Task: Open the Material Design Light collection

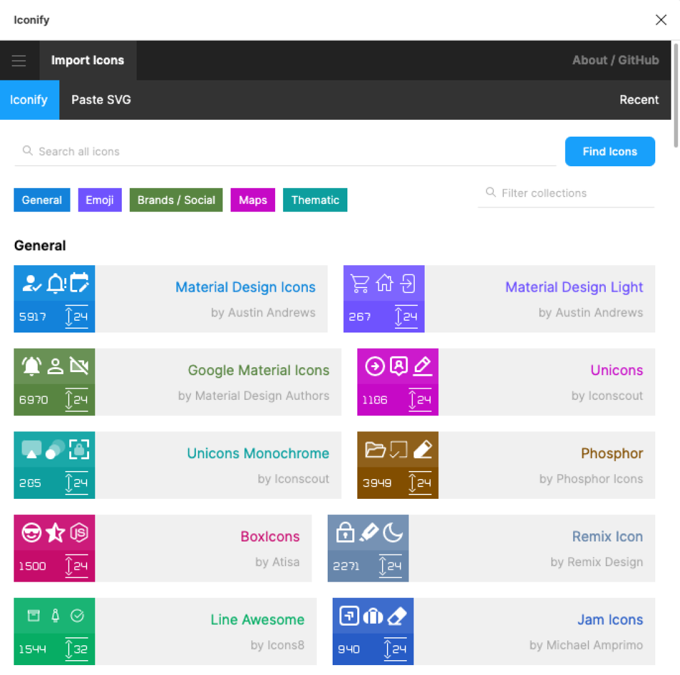Action: (499, 299)
